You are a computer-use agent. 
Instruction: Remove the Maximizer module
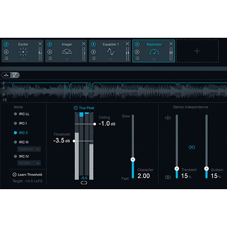tap(171, 44)
